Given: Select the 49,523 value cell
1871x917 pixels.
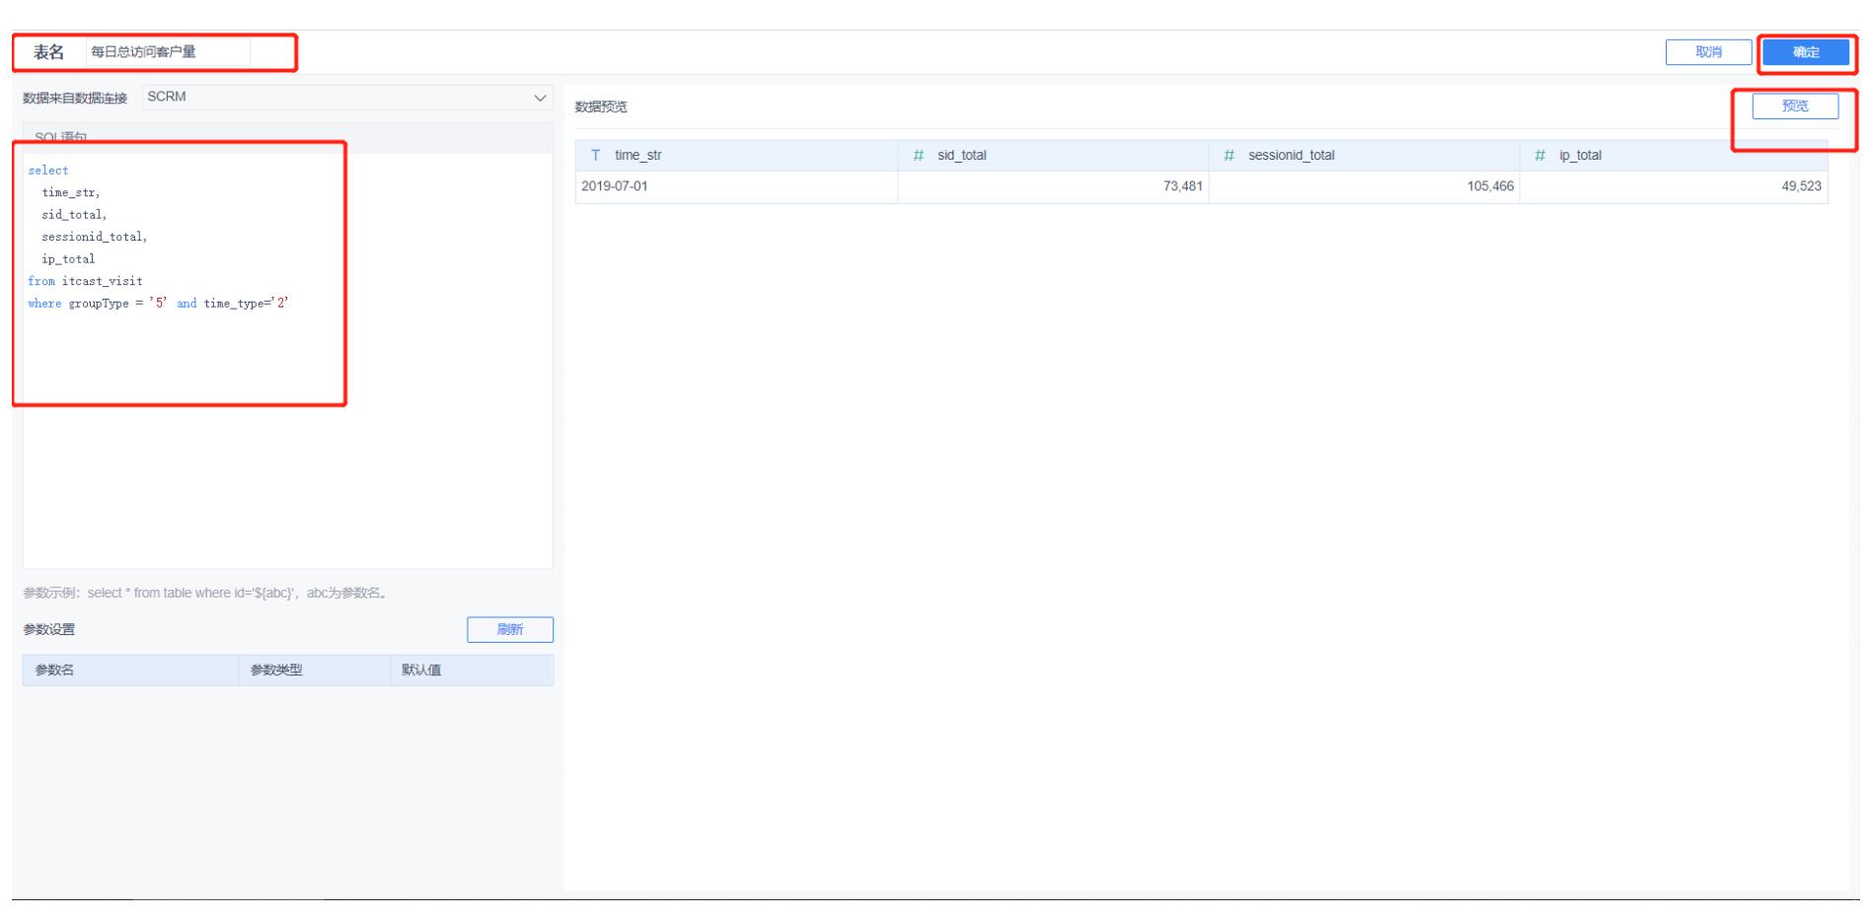Looking at the screenshot, I should (x=1674, y=186).
